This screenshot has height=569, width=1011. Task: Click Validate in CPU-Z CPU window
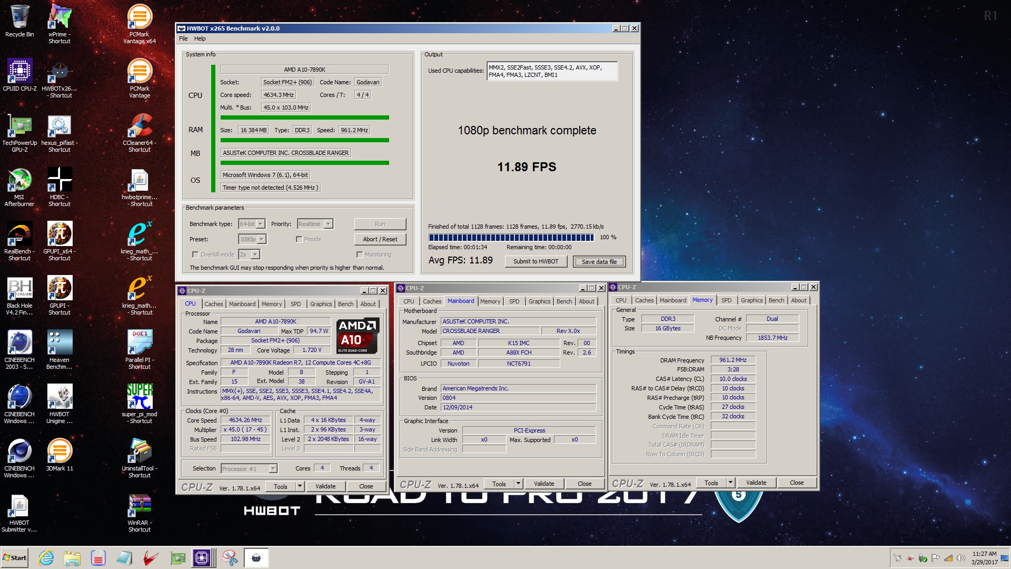click(x=325, y=487)
